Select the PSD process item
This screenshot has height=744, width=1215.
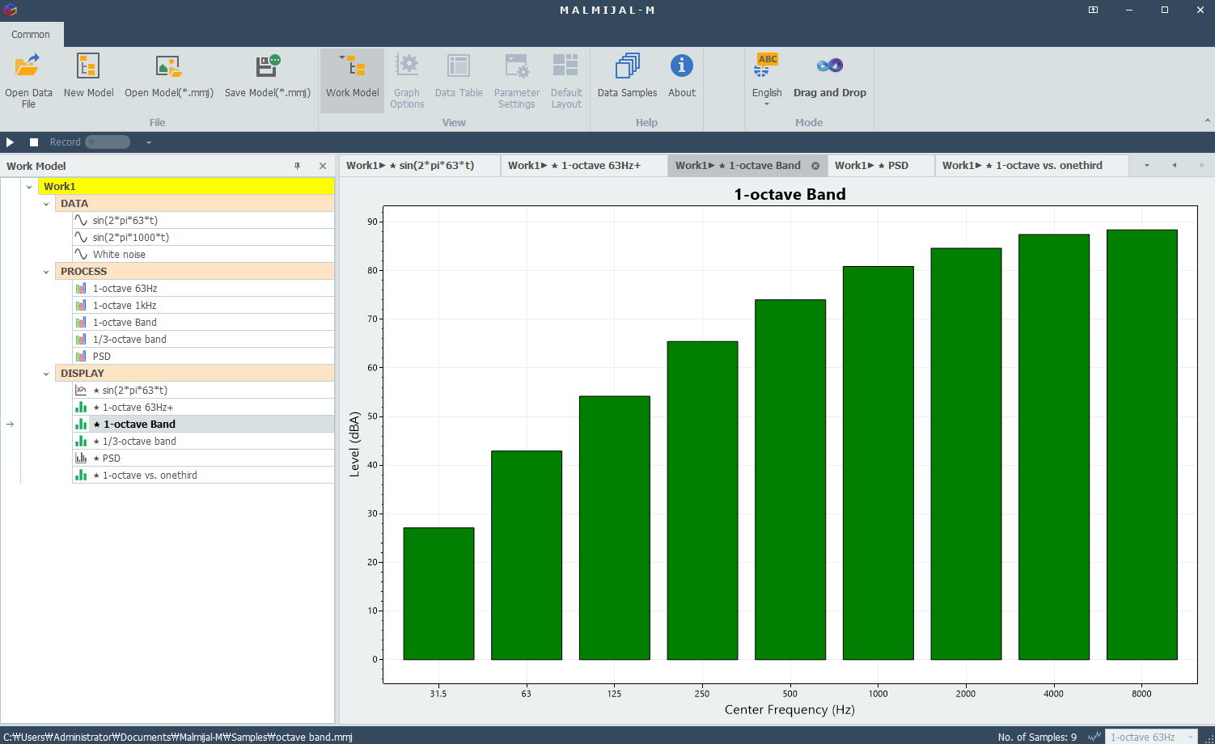point(203,356)
